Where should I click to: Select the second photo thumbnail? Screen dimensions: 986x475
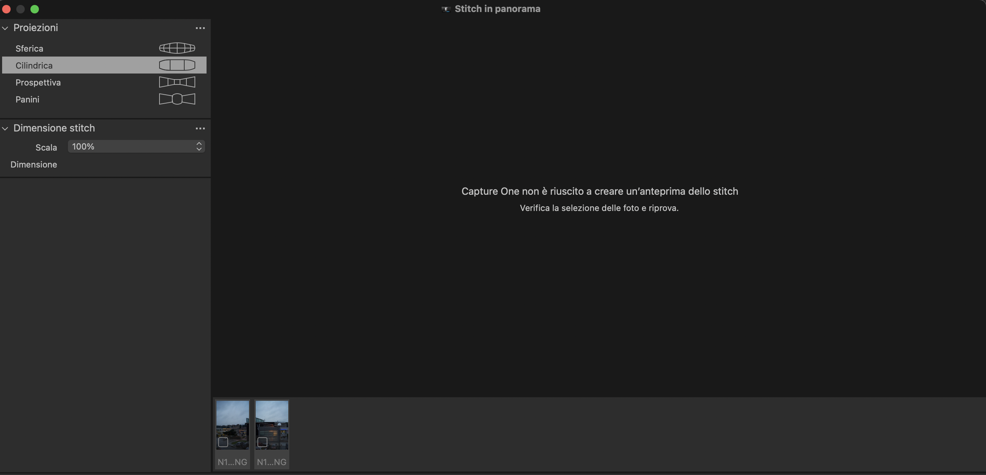coord(272,425)
